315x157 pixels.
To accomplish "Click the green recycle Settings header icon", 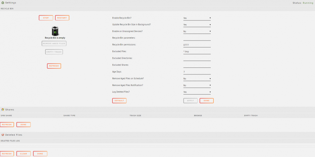I will point(3,3).
